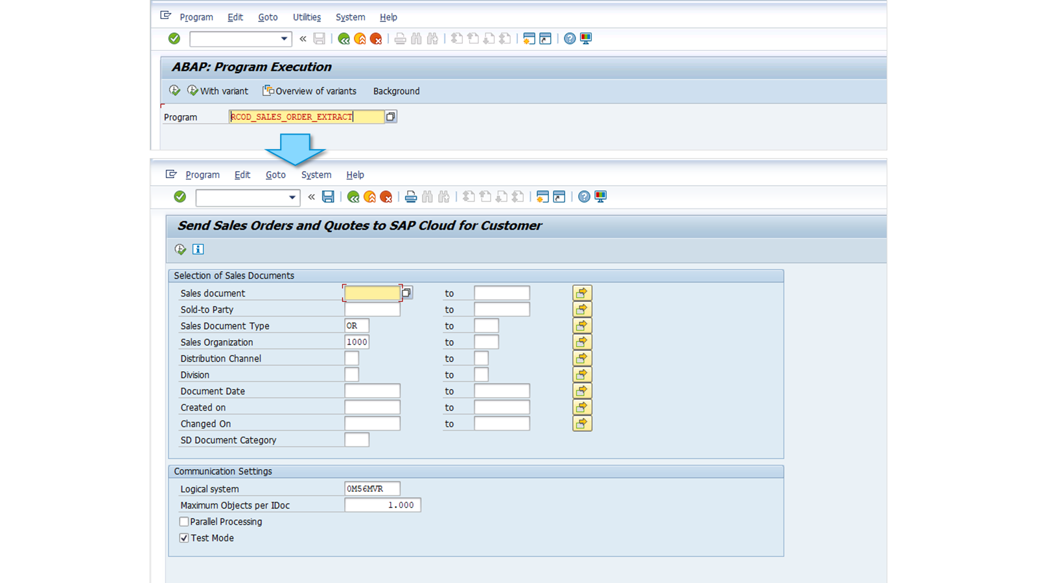Click the Print icon in the ABAP Program Execution toolbar

400,39
